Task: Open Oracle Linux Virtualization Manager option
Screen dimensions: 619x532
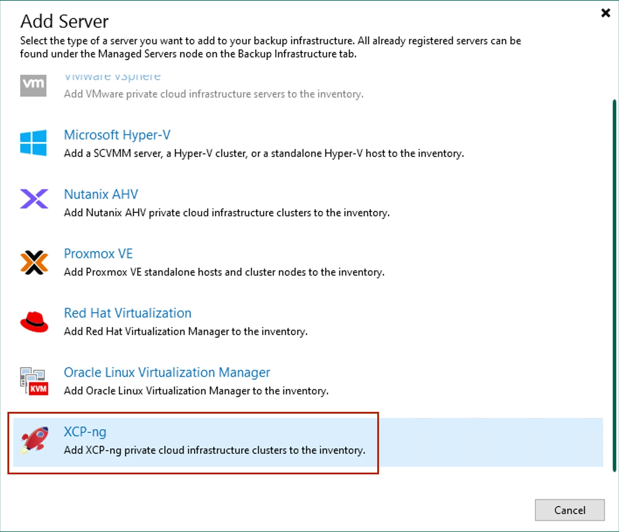Action: click(167, 373)
